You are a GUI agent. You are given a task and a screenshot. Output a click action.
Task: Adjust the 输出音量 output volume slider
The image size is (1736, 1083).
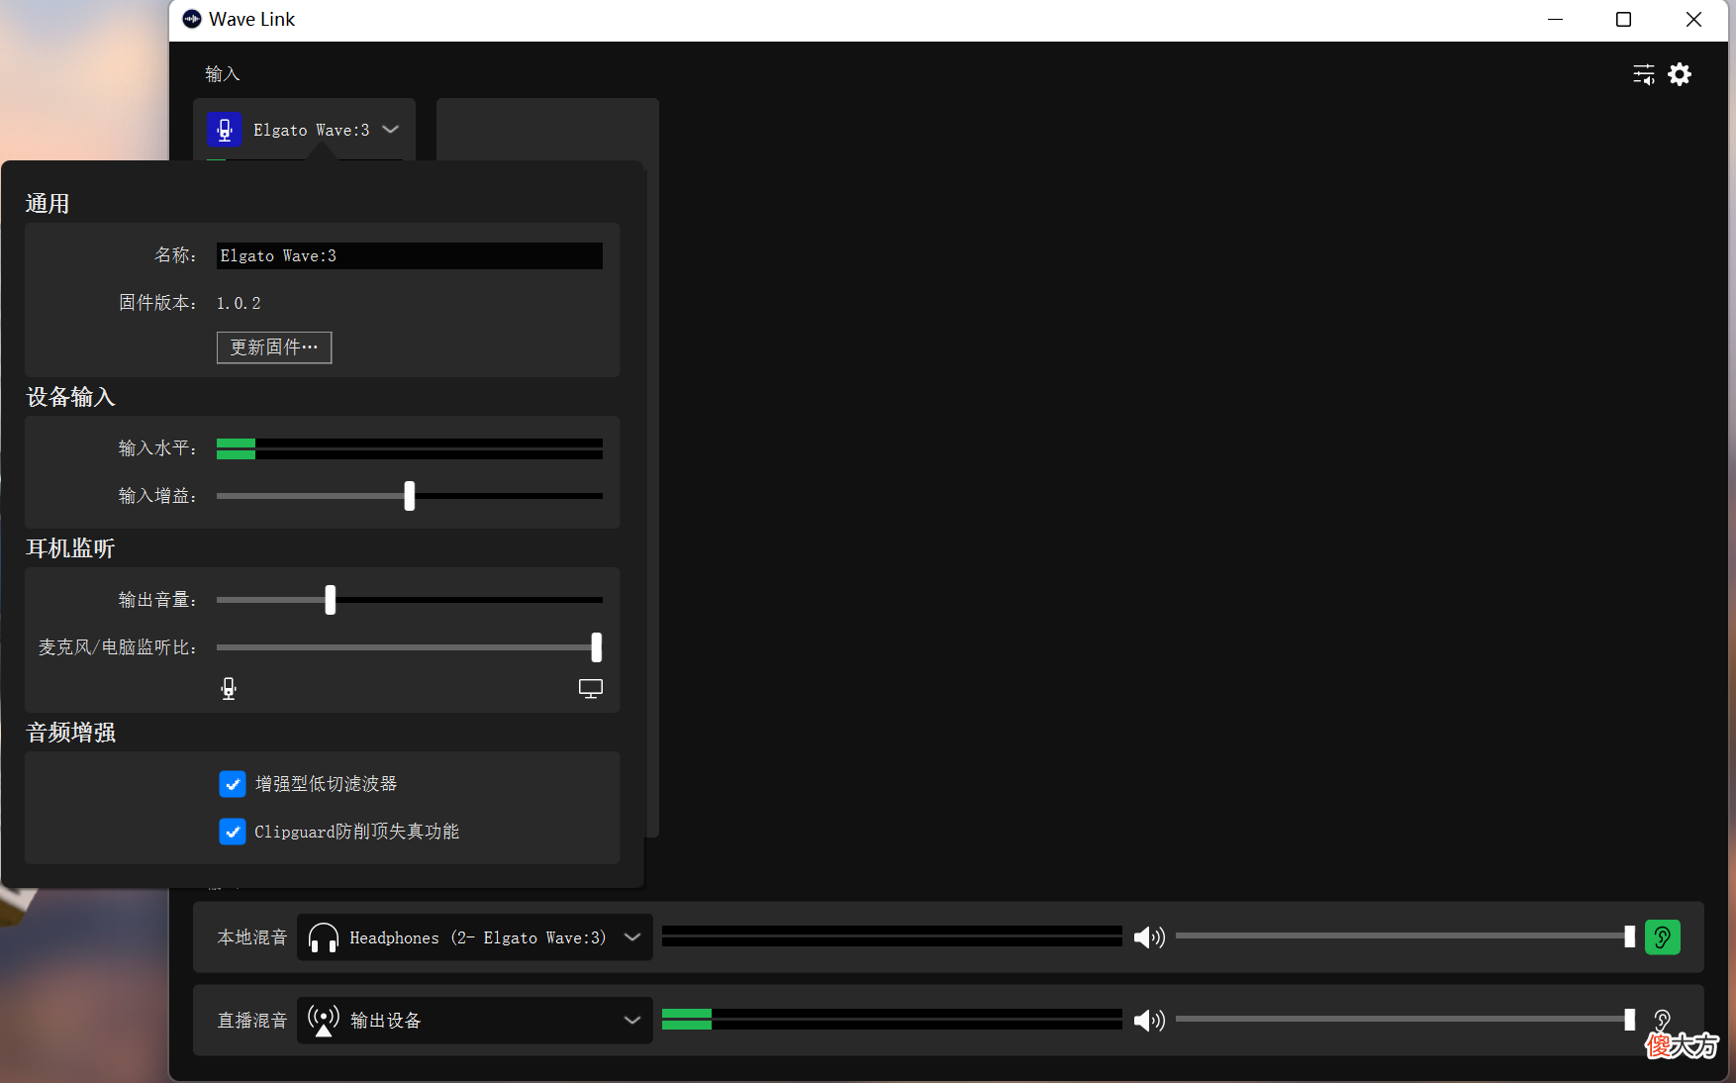(x=331, y=600)
